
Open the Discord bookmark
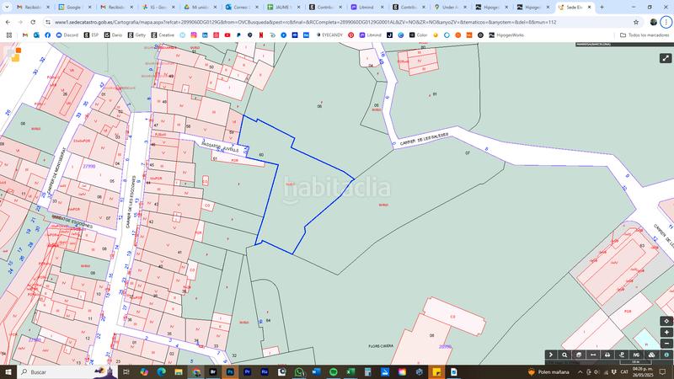coord(67,35)
